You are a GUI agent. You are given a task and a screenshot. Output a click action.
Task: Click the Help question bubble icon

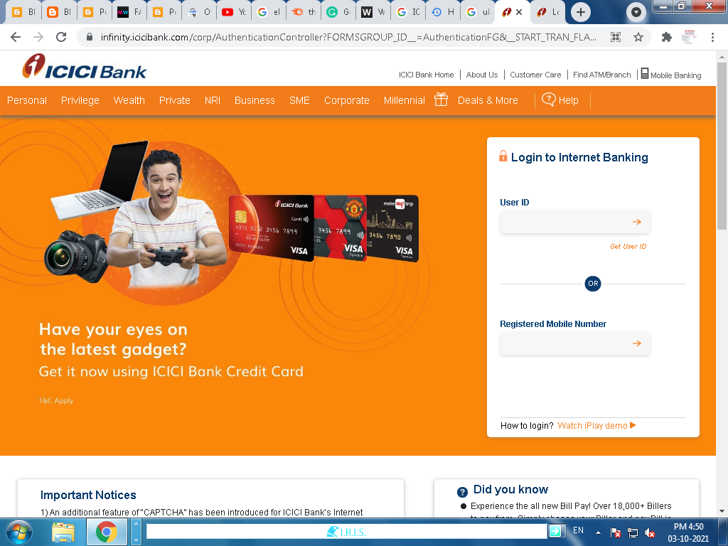click(x=548, y=100)
